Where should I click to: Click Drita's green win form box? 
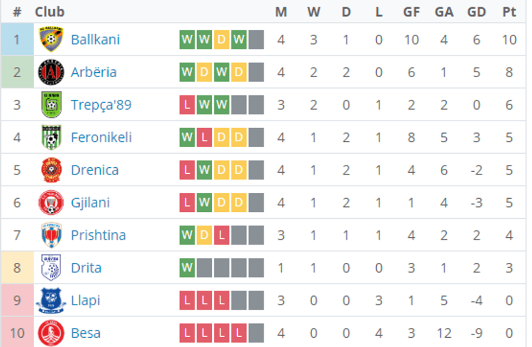[187, 268]
